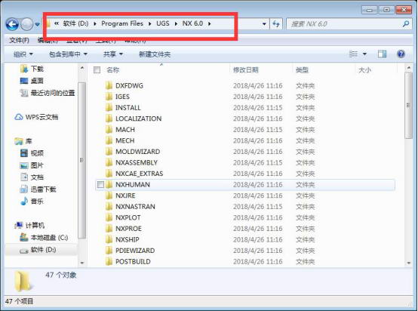Viewport: 418px width, 311px height.
Task: Click 软件 (D:) in the address breadcrumb
Action: [75, 23]
